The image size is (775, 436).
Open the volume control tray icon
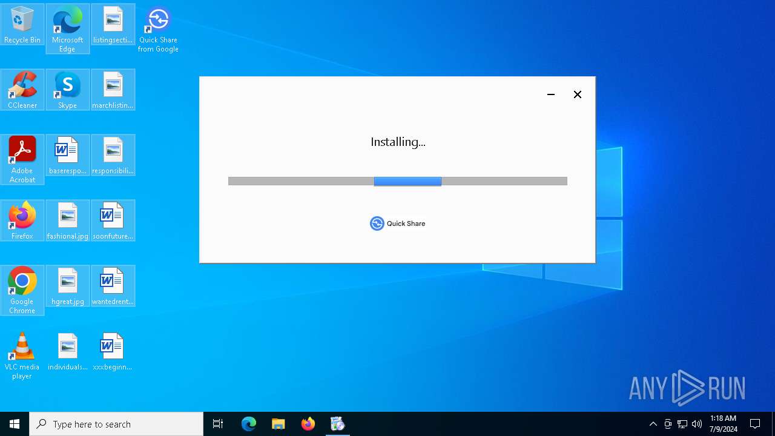pyautogui.click(x=697, y=424)
